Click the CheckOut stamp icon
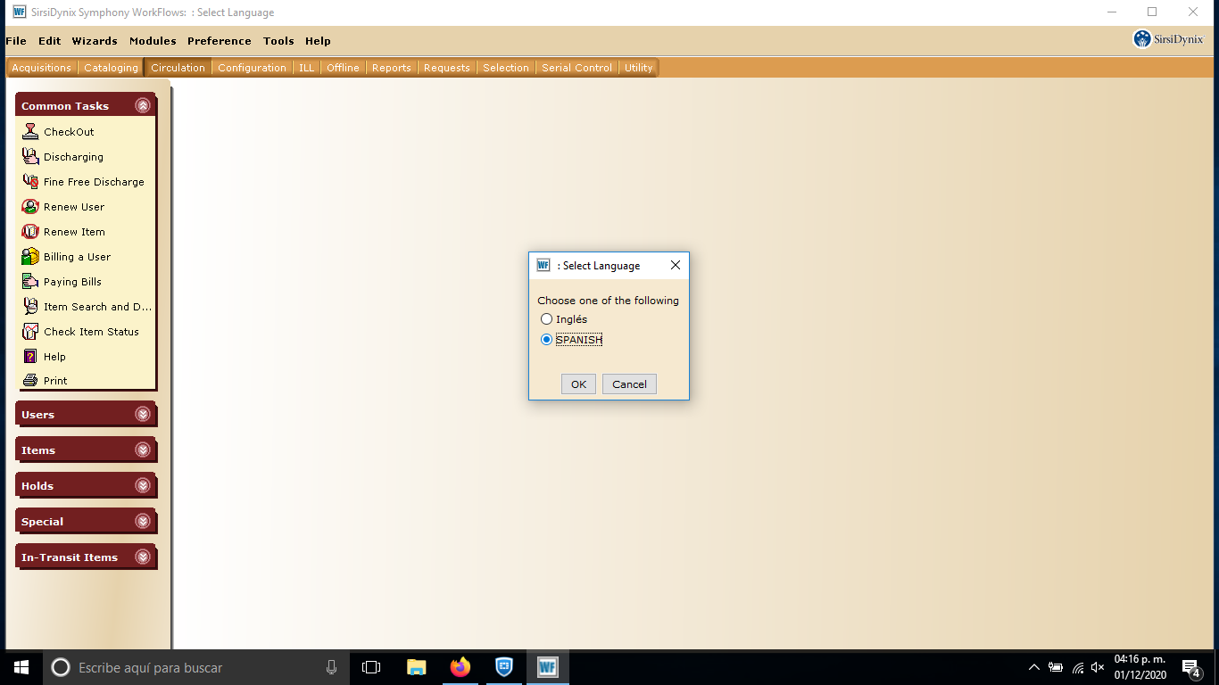Screen dimensions: 1219x685 (x=30, y=131)
